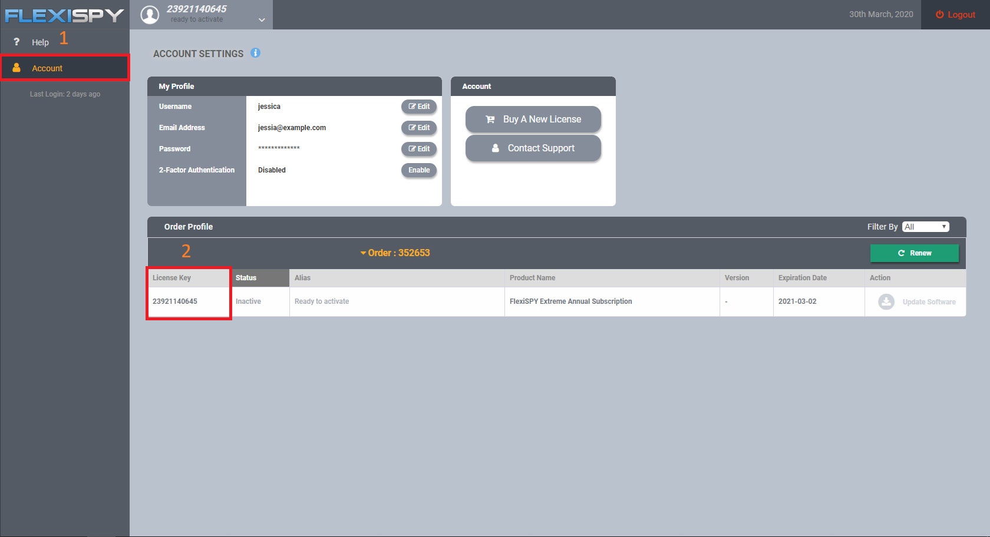Click the 30th March, 2020 date
The image size is (990, 537).
click(x=881, y=14)
